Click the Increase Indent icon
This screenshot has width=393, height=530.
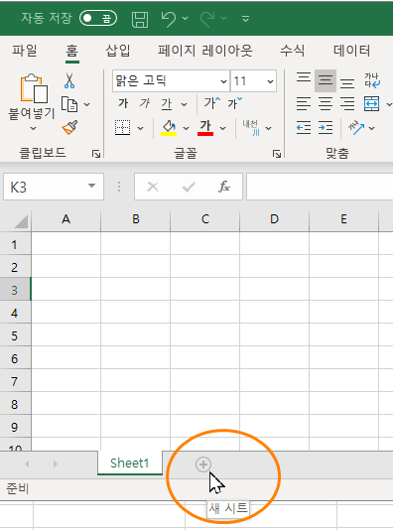pos(326,128)
